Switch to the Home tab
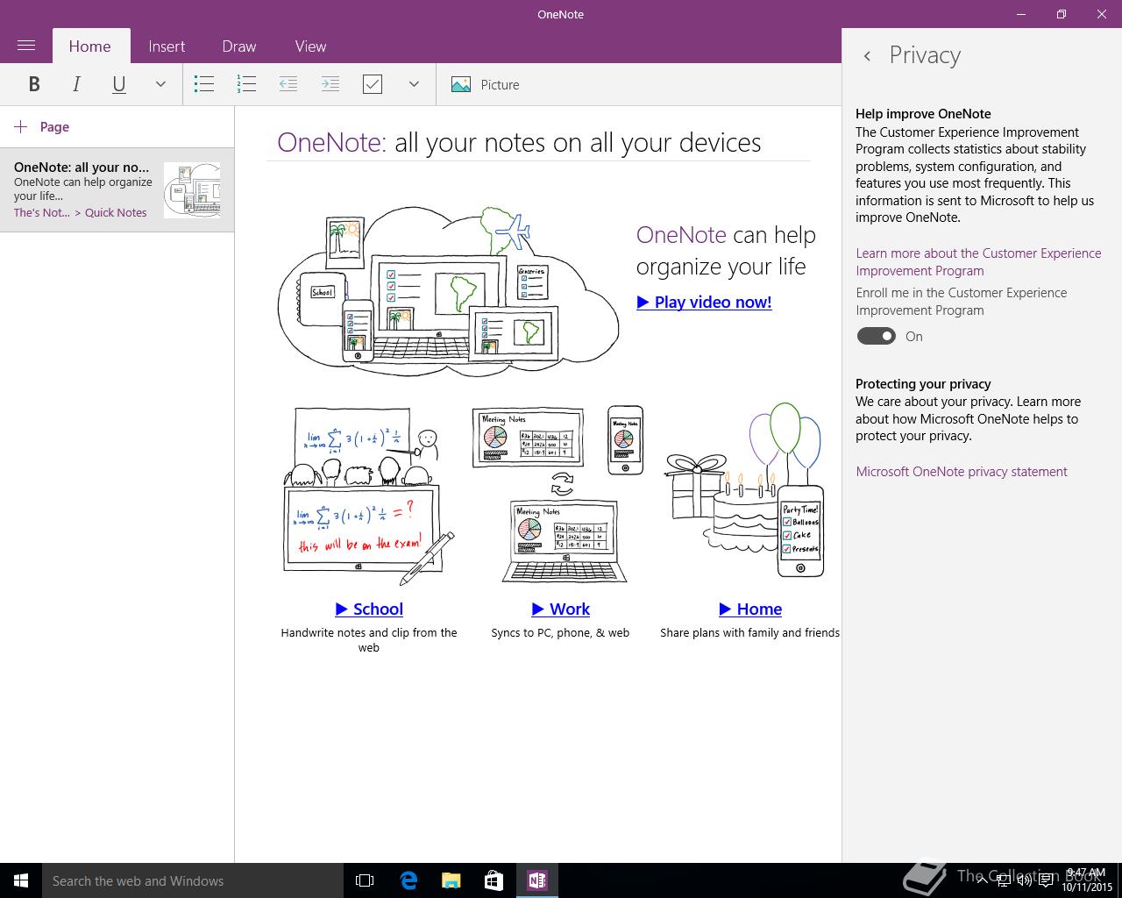1122x898 pixels. click(90, 46)
